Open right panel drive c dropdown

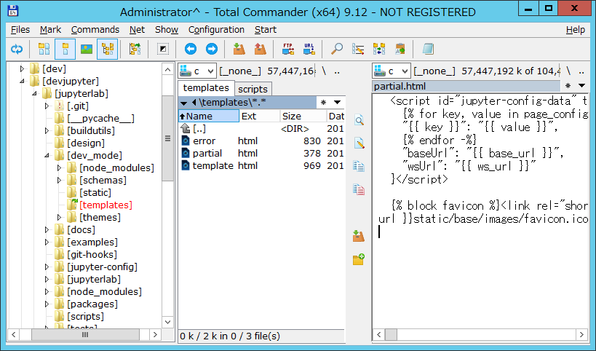pyautogui.click(x=392, y=71)
